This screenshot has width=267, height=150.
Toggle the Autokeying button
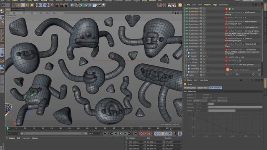click(x=146, y=134)
